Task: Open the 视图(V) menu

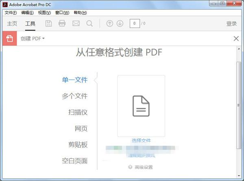Action: point(44,13)
